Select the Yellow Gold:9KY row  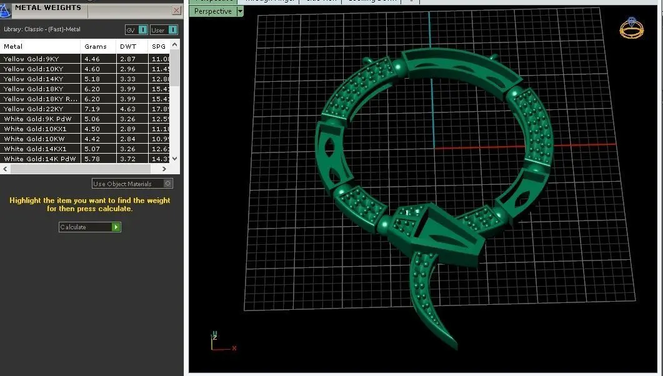coord(84,59)
